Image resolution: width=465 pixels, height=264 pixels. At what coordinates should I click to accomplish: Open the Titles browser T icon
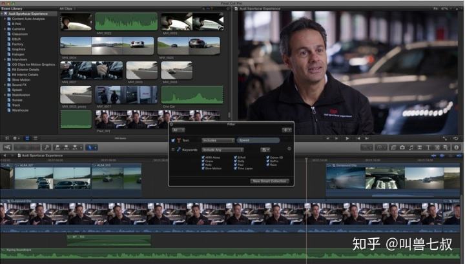point(428,148)
